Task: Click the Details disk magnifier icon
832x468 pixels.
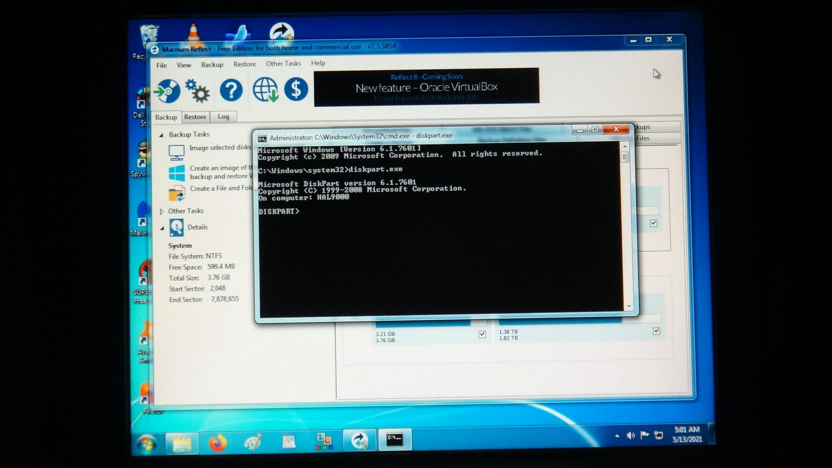Action: coord(176,227)
